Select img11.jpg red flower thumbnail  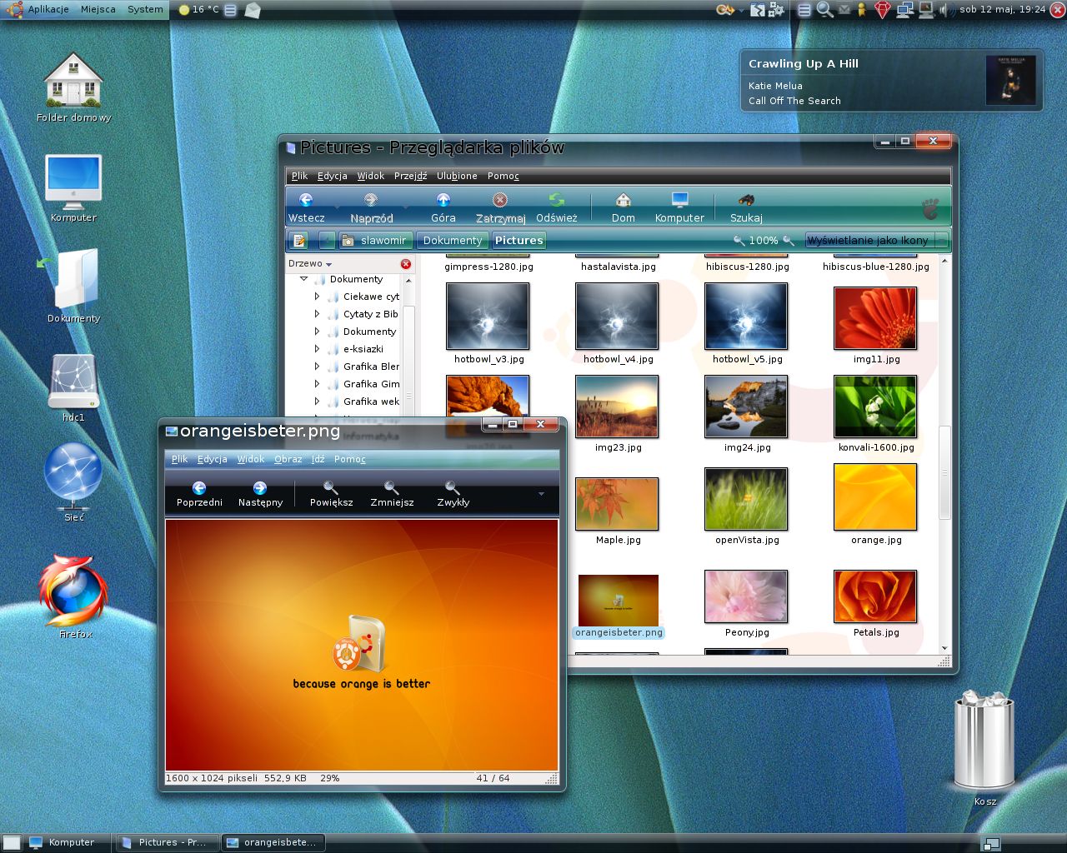pyautogui.click(x=875, y=318)
